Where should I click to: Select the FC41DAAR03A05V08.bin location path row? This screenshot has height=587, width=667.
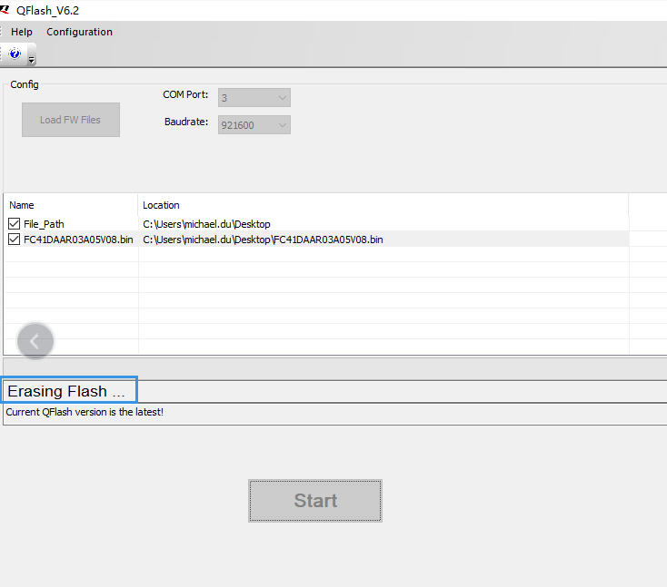263,240
